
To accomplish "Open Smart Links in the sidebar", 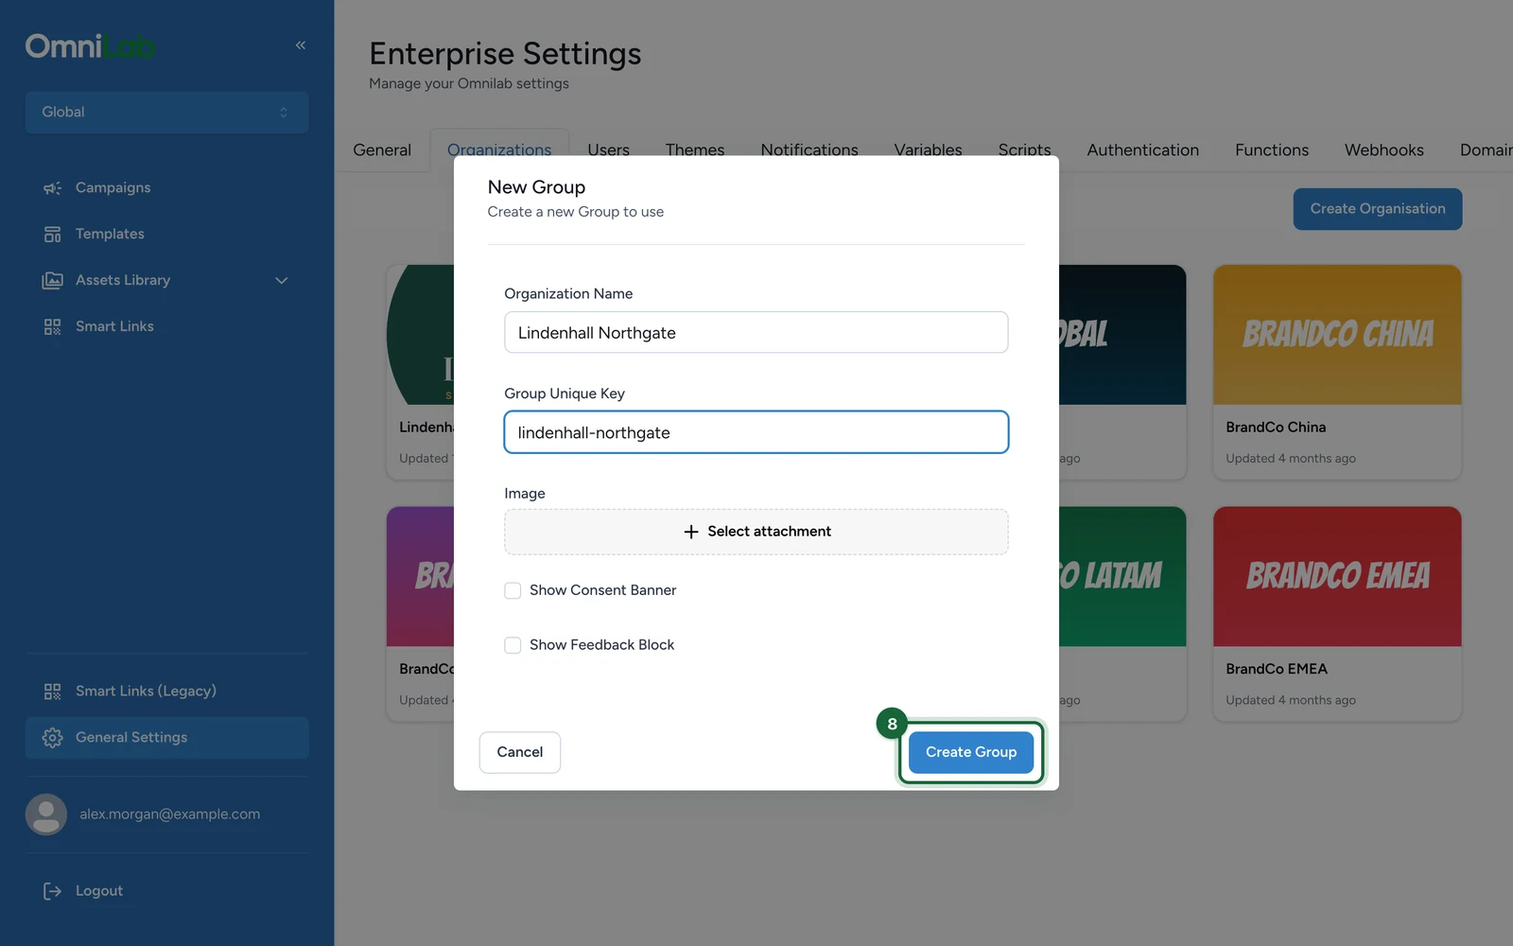I will 166,327.
